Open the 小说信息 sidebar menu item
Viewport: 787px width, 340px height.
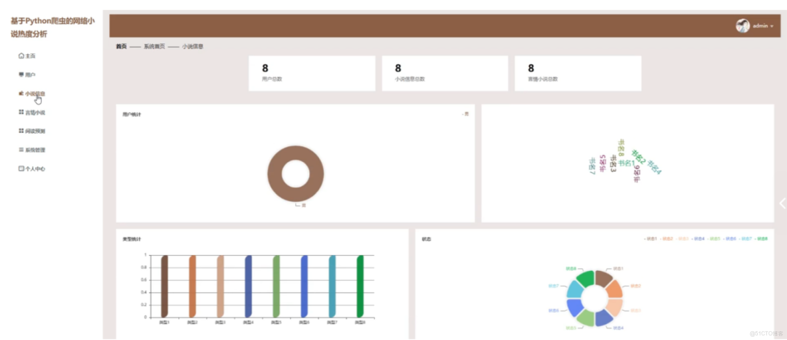point(32,93)
